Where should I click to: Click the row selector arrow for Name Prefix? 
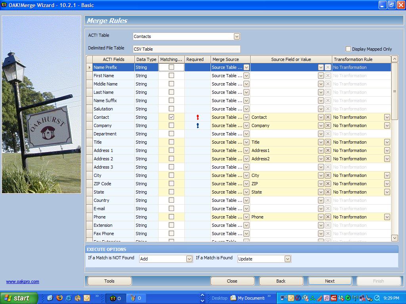(x=89, y=67)
